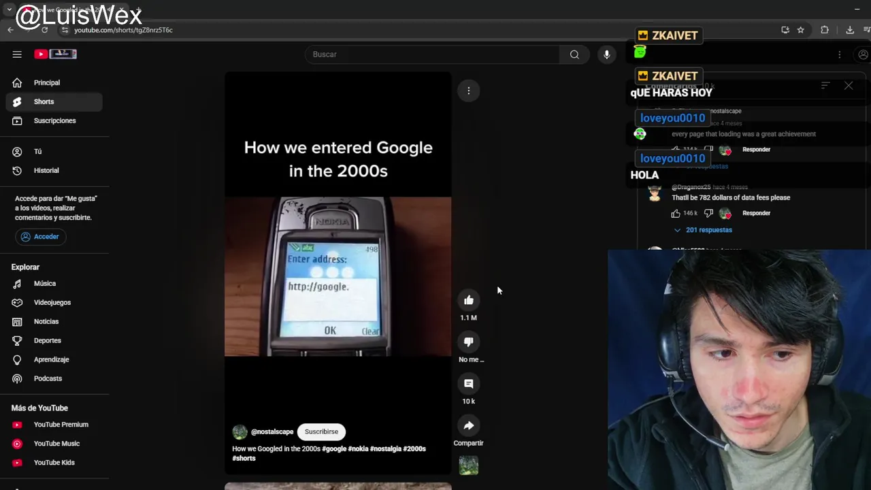Open the short's three-dot options menu

coord(468,91)
